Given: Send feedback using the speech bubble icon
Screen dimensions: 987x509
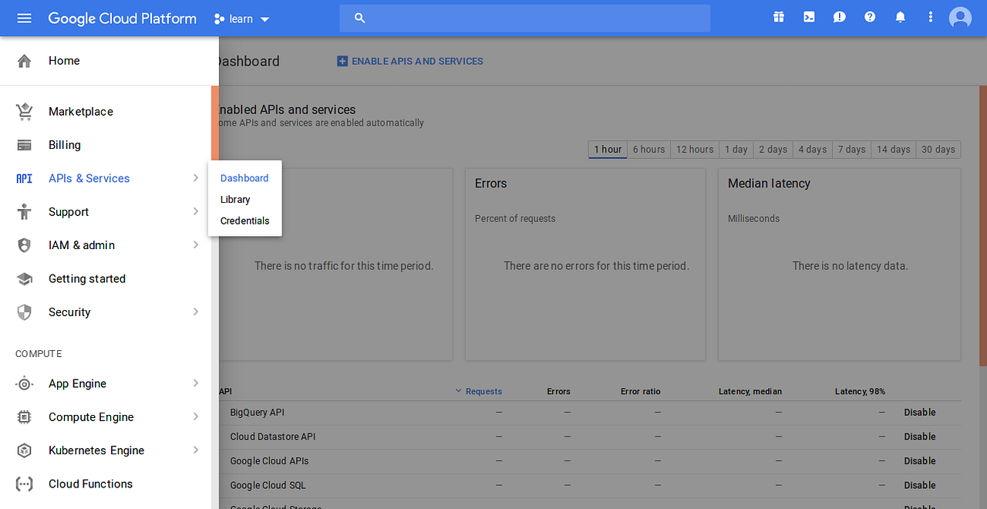Looking at the screenshot, I should pos(839,16).
